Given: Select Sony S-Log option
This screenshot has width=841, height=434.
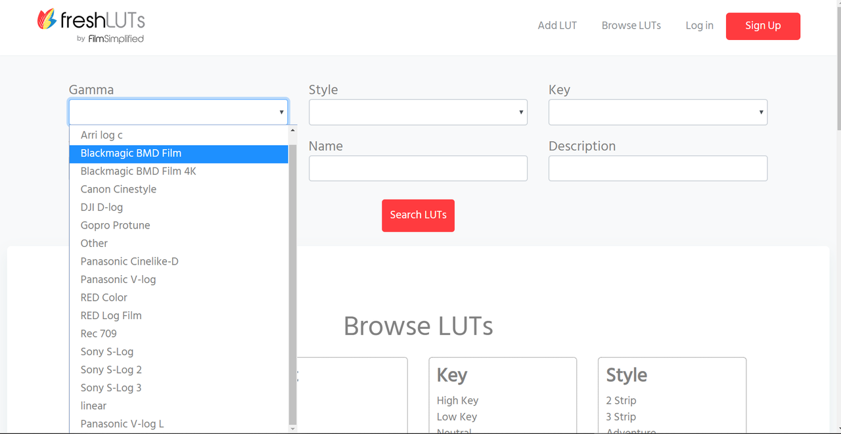Looking at the screenshot, I should [x=179, y=352].
